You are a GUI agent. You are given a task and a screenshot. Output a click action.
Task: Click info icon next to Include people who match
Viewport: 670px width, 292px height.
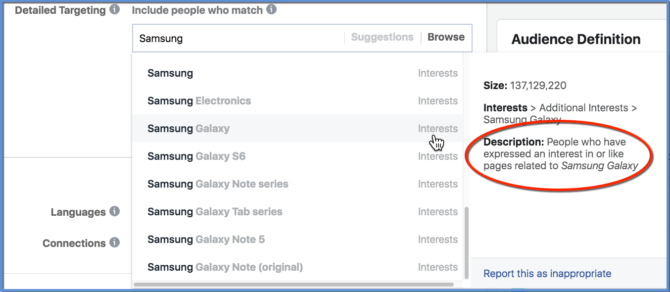pyautogui.click(x=271, y=9)
